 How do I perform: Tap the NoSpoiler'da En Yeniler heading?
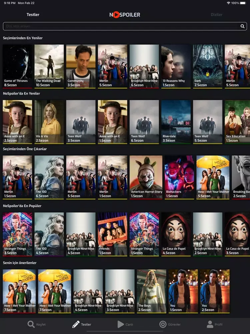pos(21,93)
